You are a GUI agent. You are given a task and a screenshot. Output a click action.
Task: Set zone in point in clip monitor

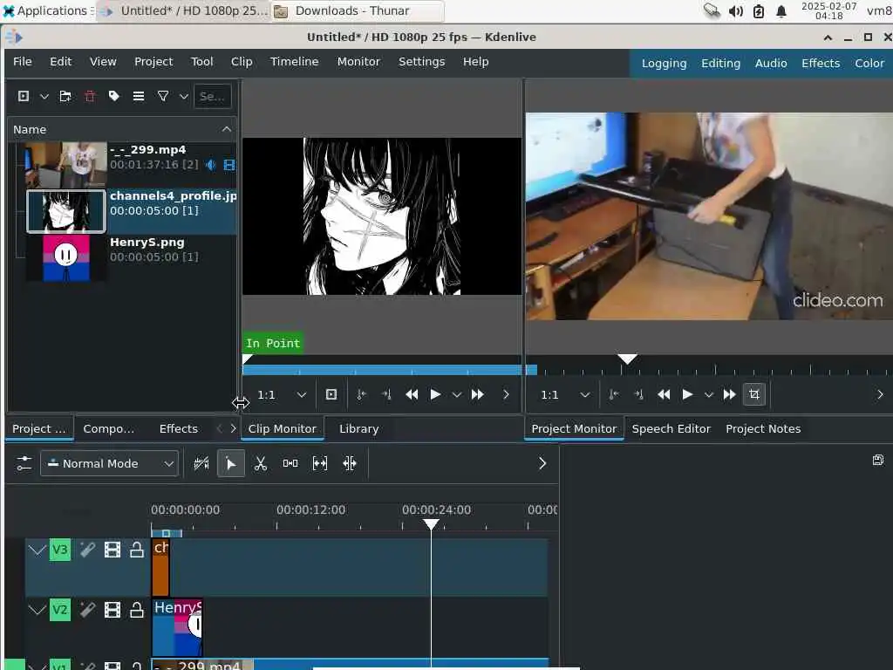pos(361,394)
